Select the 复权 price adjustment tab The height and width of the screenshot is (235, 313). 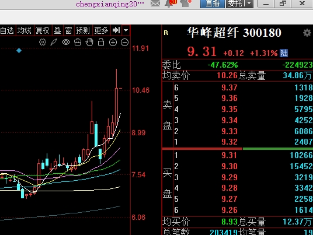(x=43, y=30)
